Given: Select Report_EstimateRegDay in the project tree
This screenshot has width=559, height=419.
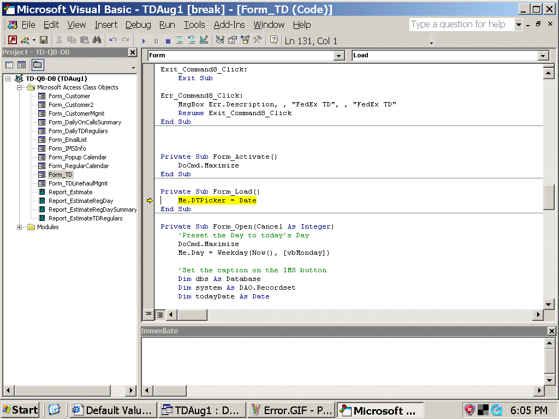Looking at the screenshot, I should (x=81, y=201).
